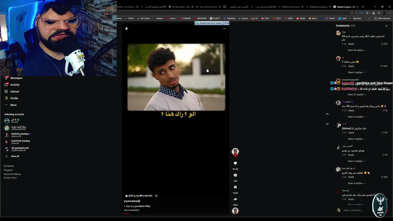
Task: Click 'See translation' under the caption
Action: pos(131,210)
